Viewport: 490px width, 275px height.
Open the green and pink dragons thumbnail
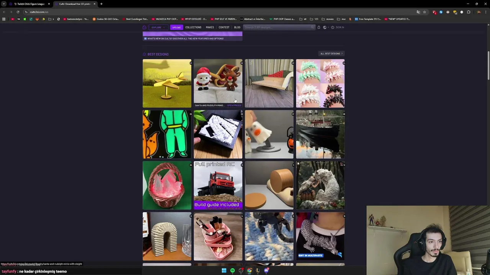[x=320, y=83]
